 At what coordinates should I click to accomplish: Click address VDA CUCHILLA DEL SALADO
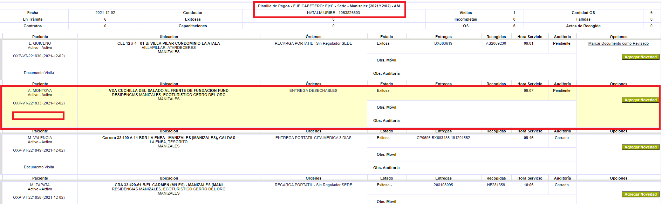click(169, 90)
